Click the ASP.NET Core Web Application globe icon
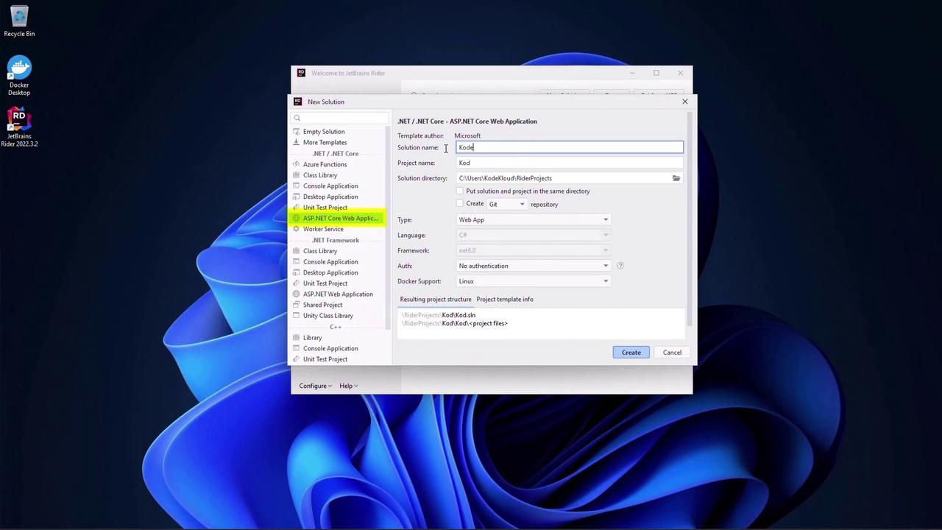This screenshot has height=530, width=942. click(297, 218)
